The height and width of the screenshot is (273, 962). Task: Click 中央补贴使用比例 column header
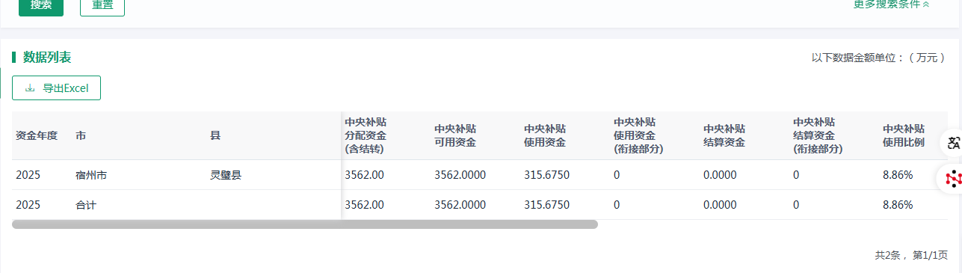click(x=904, y=135)
